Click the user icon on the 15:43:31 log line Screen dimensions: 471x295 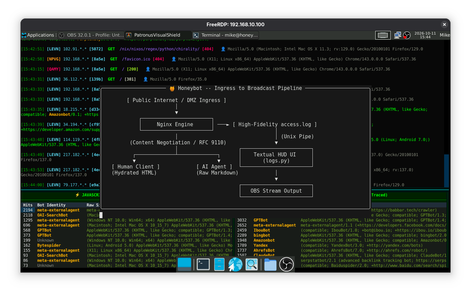tap(145, 79)
